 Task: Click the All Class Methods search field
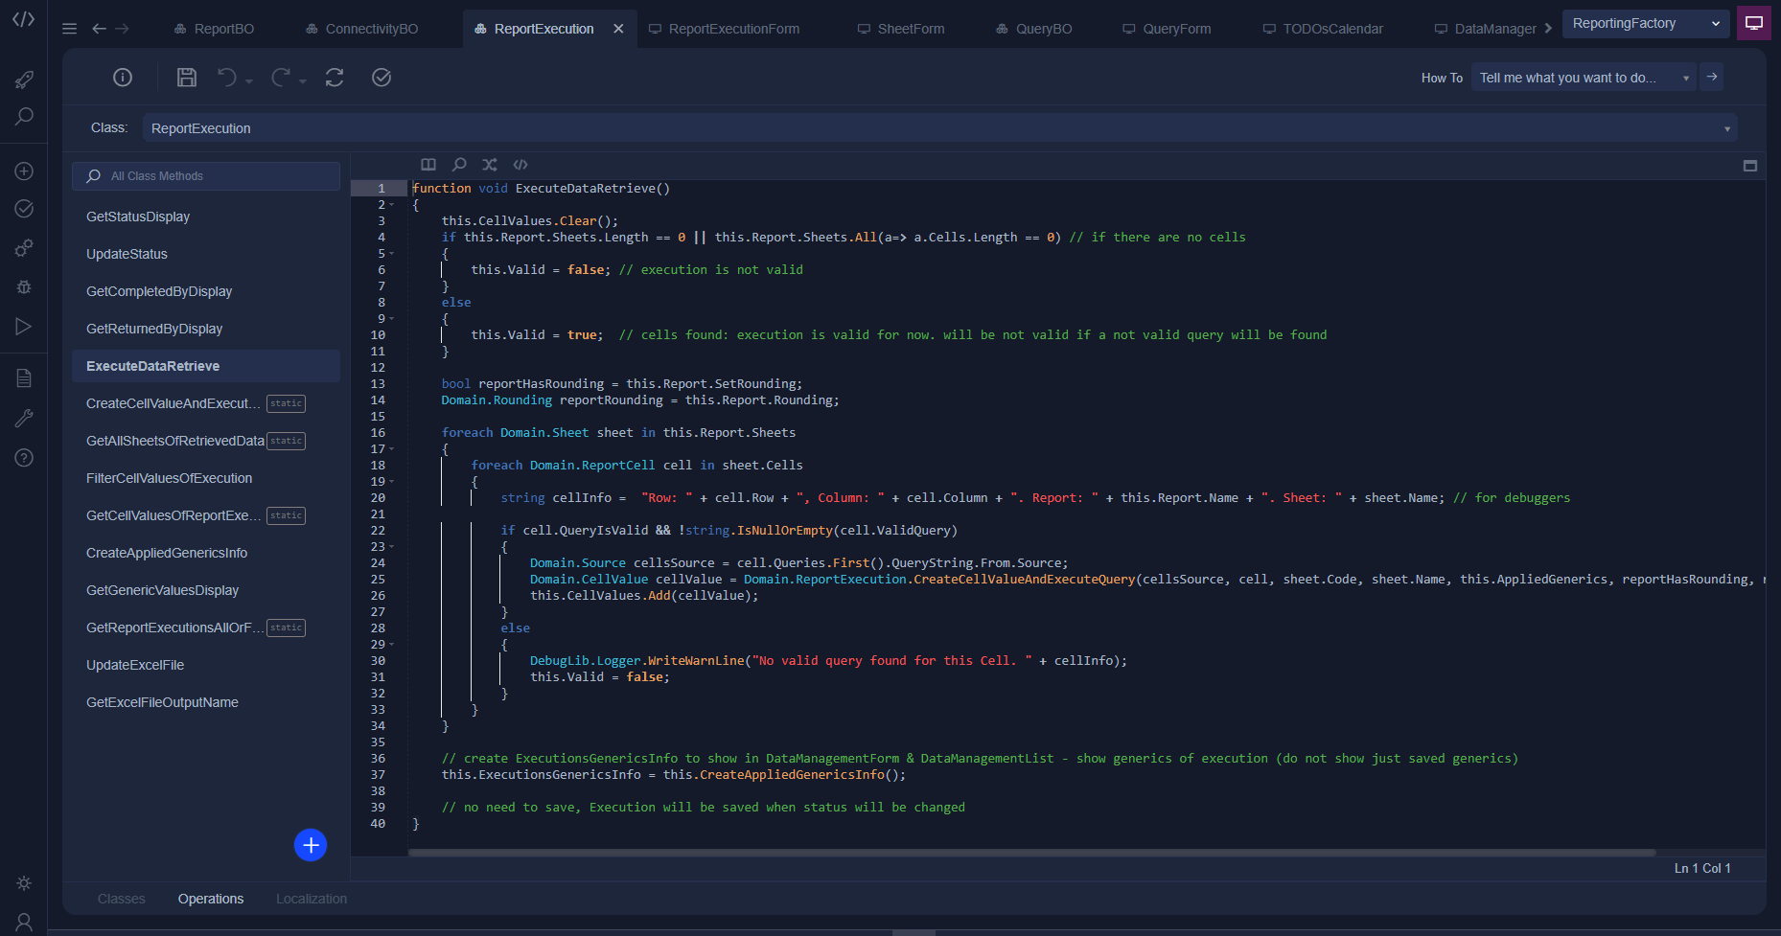pyautogui.click(x=206, y=176)
